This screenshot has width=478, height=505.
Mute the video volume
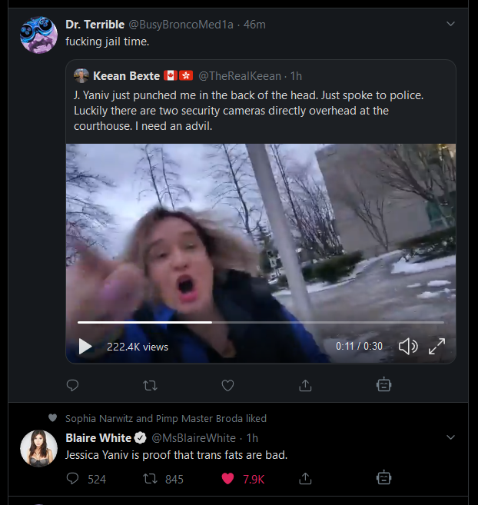pyautogui.click(x=407, y=347)
